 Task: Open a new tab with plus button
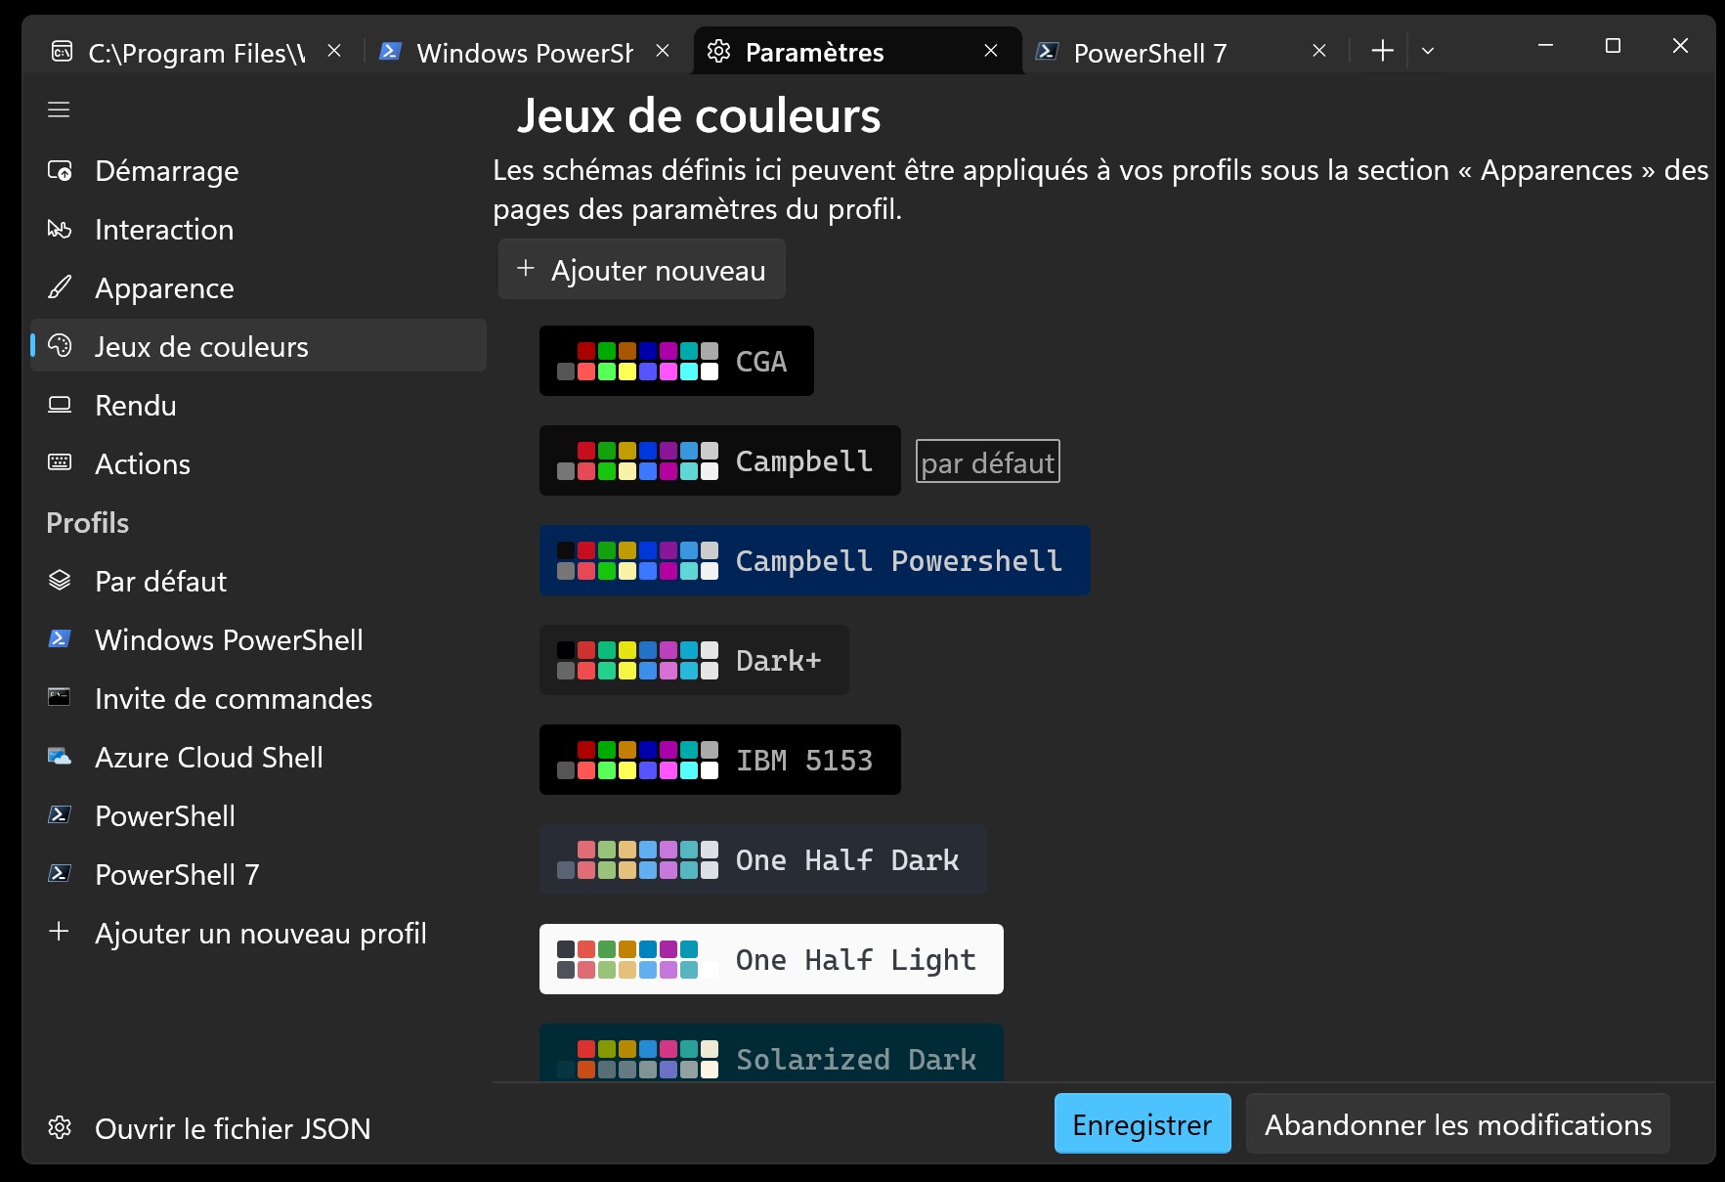tap(1382, 51)
